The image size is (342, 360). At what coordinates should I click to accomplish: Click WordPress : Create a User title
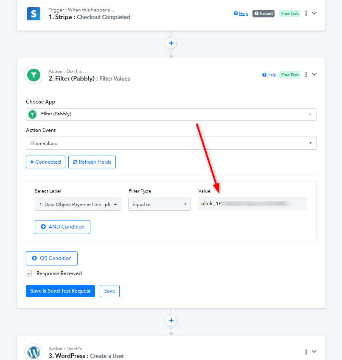86,356
